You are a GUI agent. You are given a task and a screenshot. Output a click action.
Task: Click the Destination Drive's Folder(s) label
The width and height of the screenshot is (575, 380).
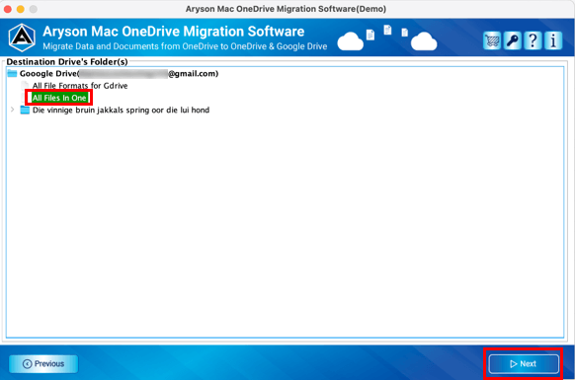click(x=67, y=61)
